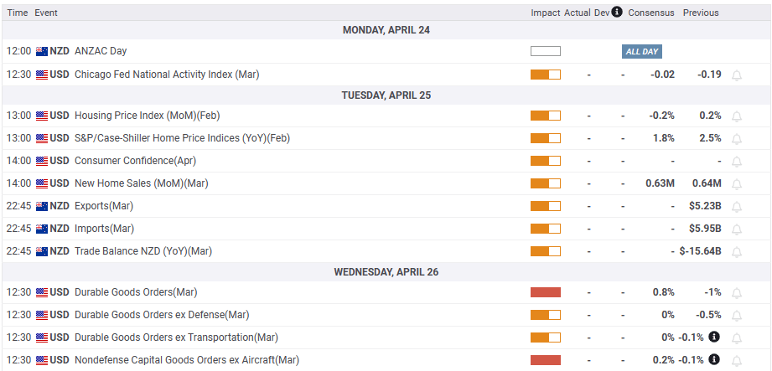Click the Dev column info icon
772x371 pixels.
(x=617, y=13)
